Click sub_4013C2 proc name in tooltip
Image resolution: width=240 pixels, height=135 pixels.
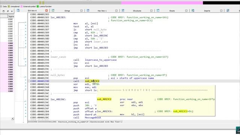pyautogui.click(x=104, y=99)
